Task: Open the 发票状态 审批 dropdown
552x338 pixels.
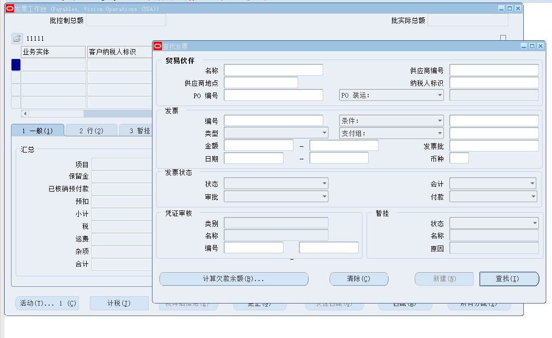Action: (x=324, y=196)
